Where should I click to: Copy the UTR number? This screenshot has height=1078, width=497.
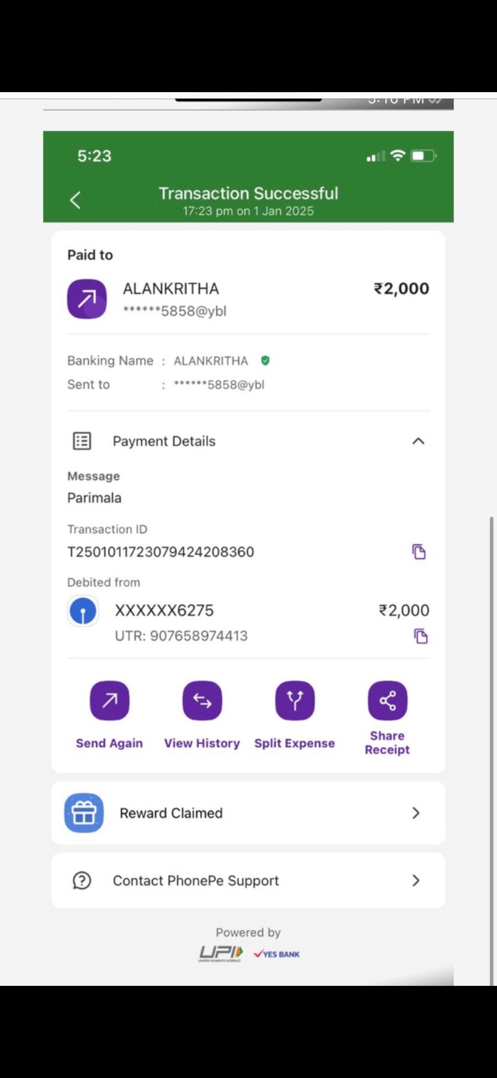coord(421,636)
